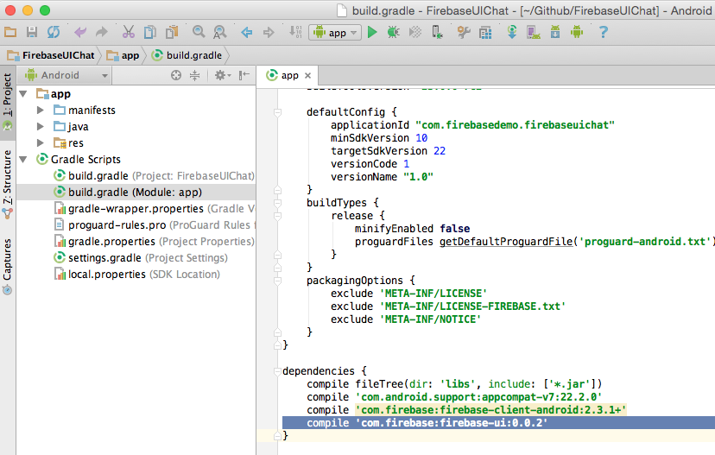Click the firebase-client-android dependency string
Viewport: 715px width, 455px height.
490,410
